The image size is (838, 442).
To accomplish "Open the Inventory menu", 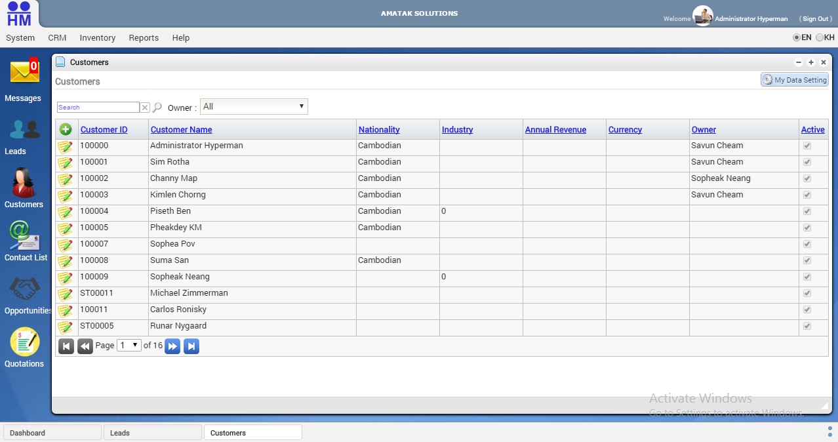I will tap(98, 38).
